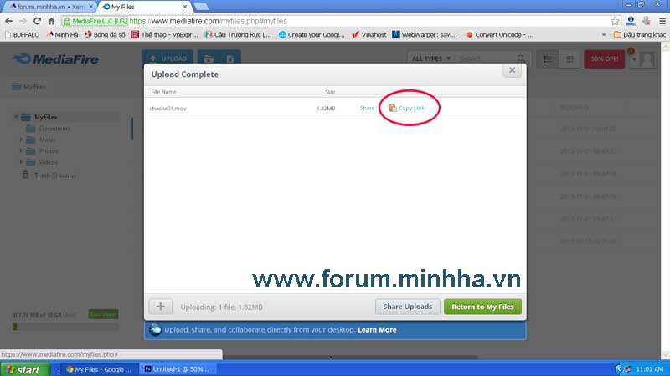Bookmark this page with star icon
670x376 pixels.
coord(615,21)
